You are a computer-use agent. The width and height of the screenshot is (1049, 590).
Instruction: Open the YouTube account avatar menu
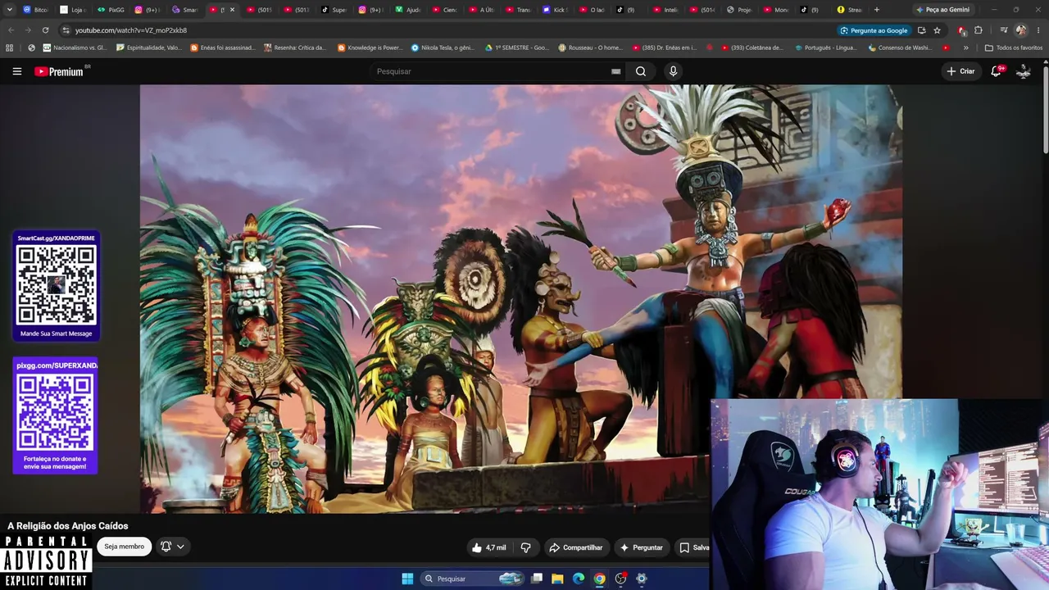(x=1024, y=71)
